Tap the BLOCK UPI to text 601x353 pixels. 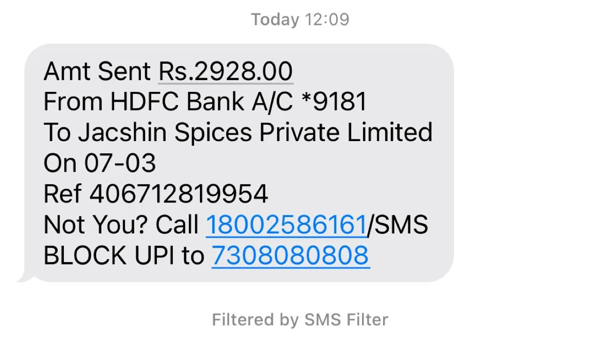[124, 255]
